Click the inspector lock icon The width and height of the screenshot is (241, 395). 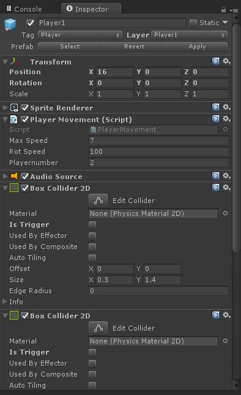coord(223,10)
